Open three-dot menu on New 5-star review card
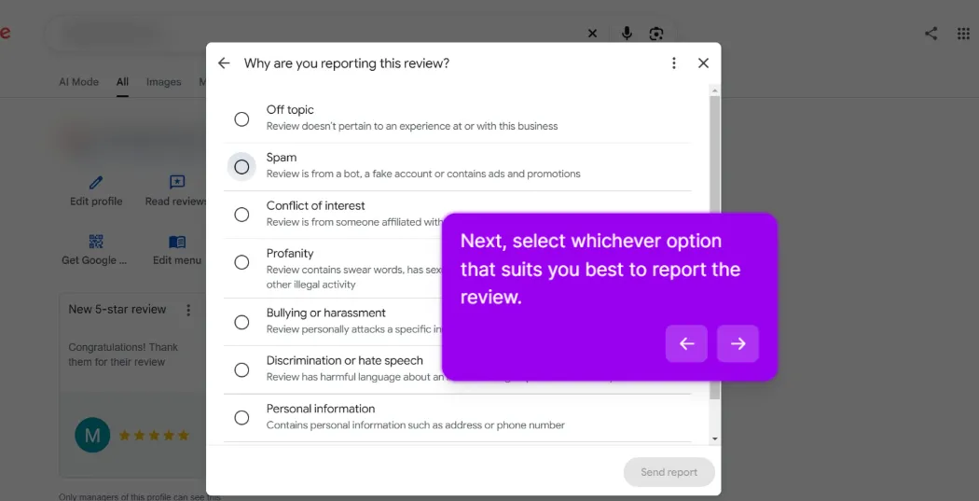This screenshot has height=501, width=979. click(188, 310)
